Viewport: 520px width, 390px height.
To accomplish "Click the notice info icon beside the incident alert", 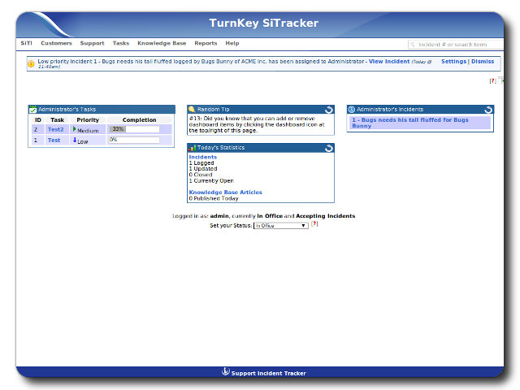I will point(32,63).
